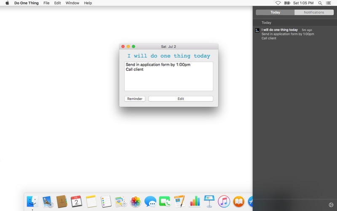Open the Maps app in Dock
Image resolution: width=337 pixels, height=211 pixels.
click(120, 202)
